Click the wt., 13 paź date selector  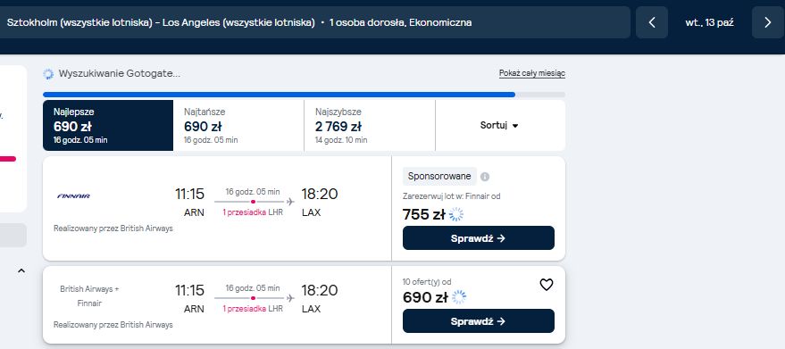[710, 22]
